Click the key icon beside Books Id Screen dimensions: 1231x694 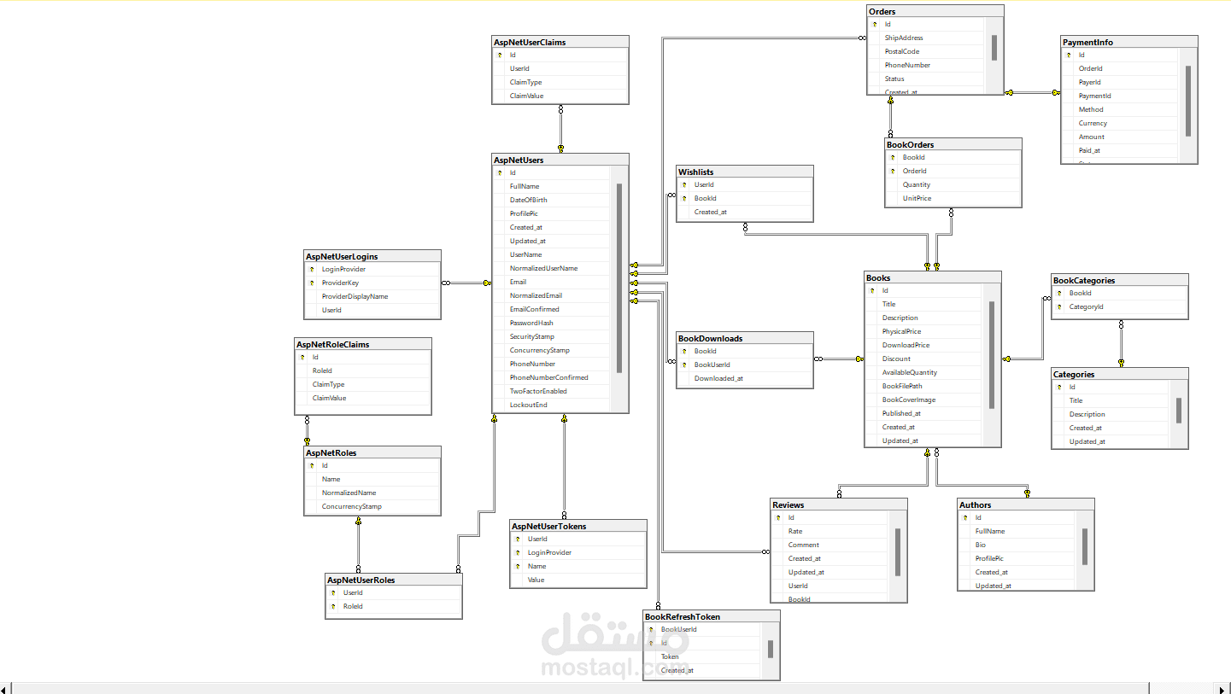point(872,290)
